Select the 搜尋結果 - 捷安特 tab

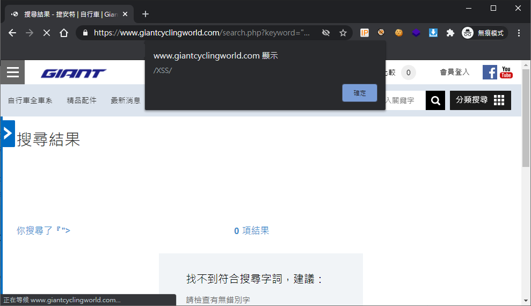coord(69,14)
